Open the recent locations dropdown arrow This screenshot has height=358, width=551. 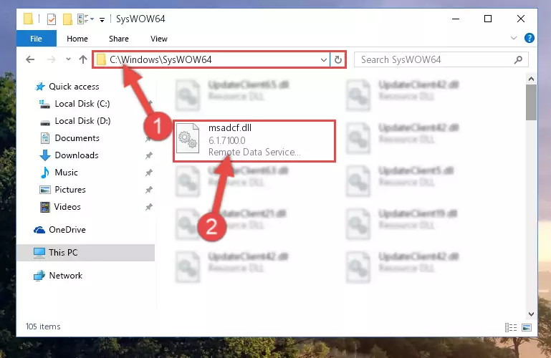(68, 59)
